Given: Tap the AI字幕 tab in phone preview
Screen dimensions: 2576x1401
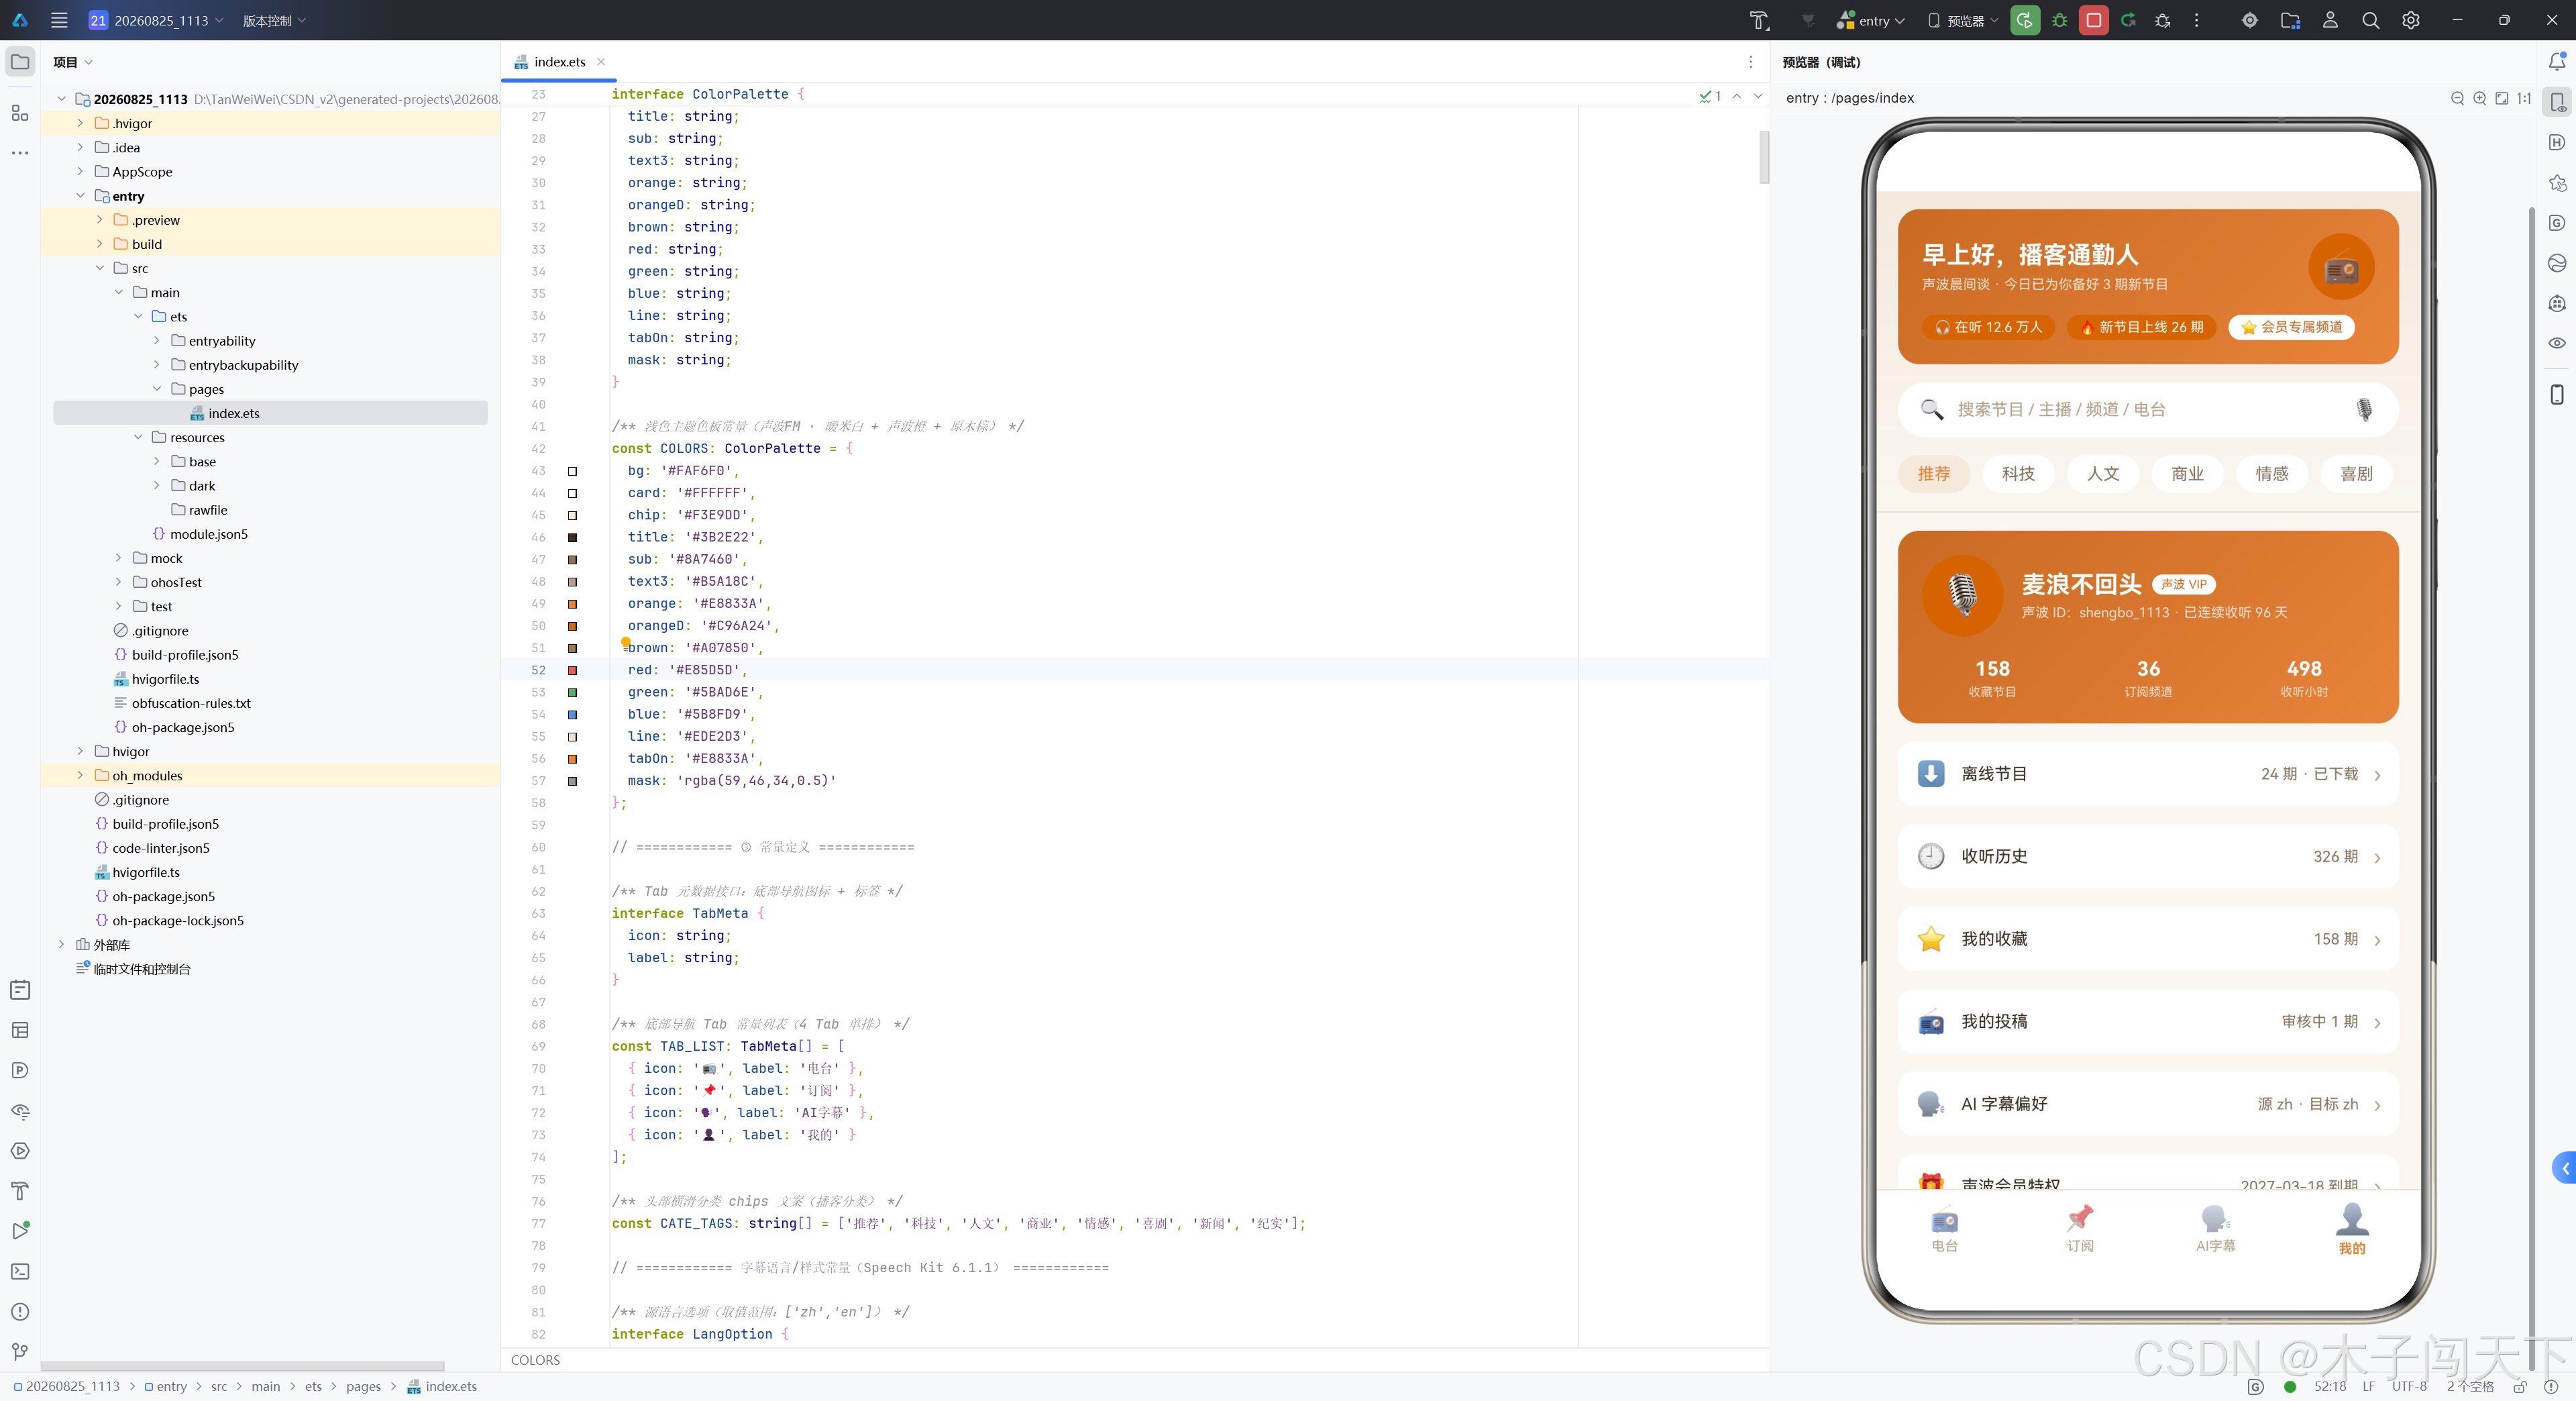Looking at the screenshot, I should [2215, 1229].
